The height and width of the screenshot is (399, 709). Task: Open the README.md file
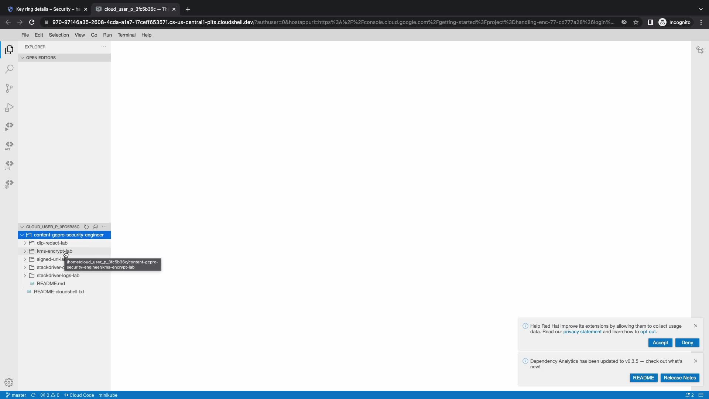(51, 284)
